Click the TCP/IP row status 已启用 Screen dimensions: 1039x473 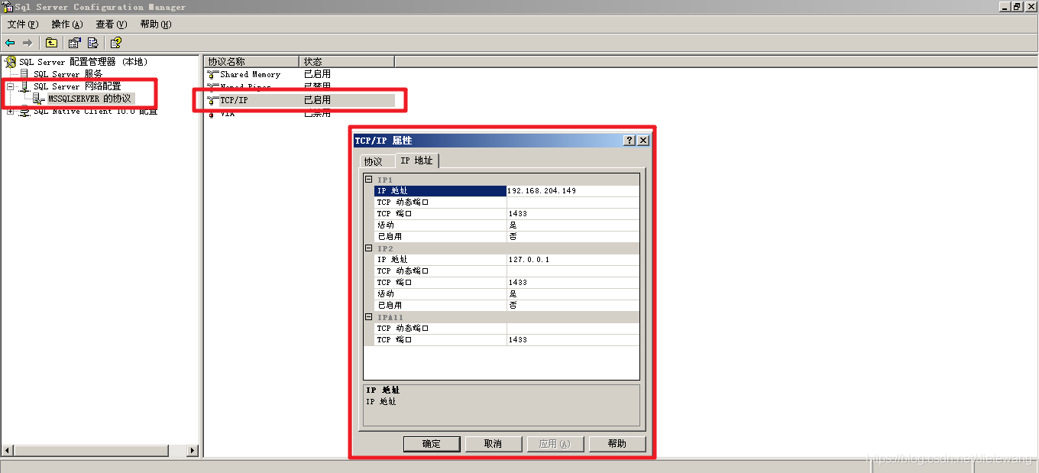point(317,100)
